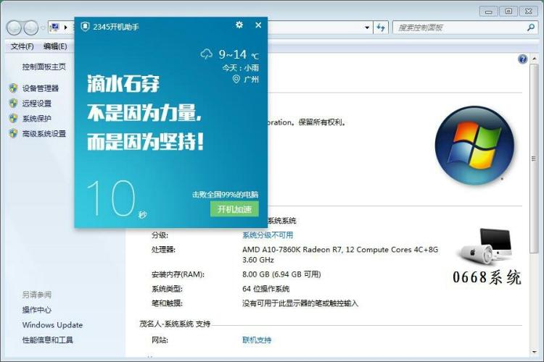Click the 联机支持 website link

coord(257,340)
